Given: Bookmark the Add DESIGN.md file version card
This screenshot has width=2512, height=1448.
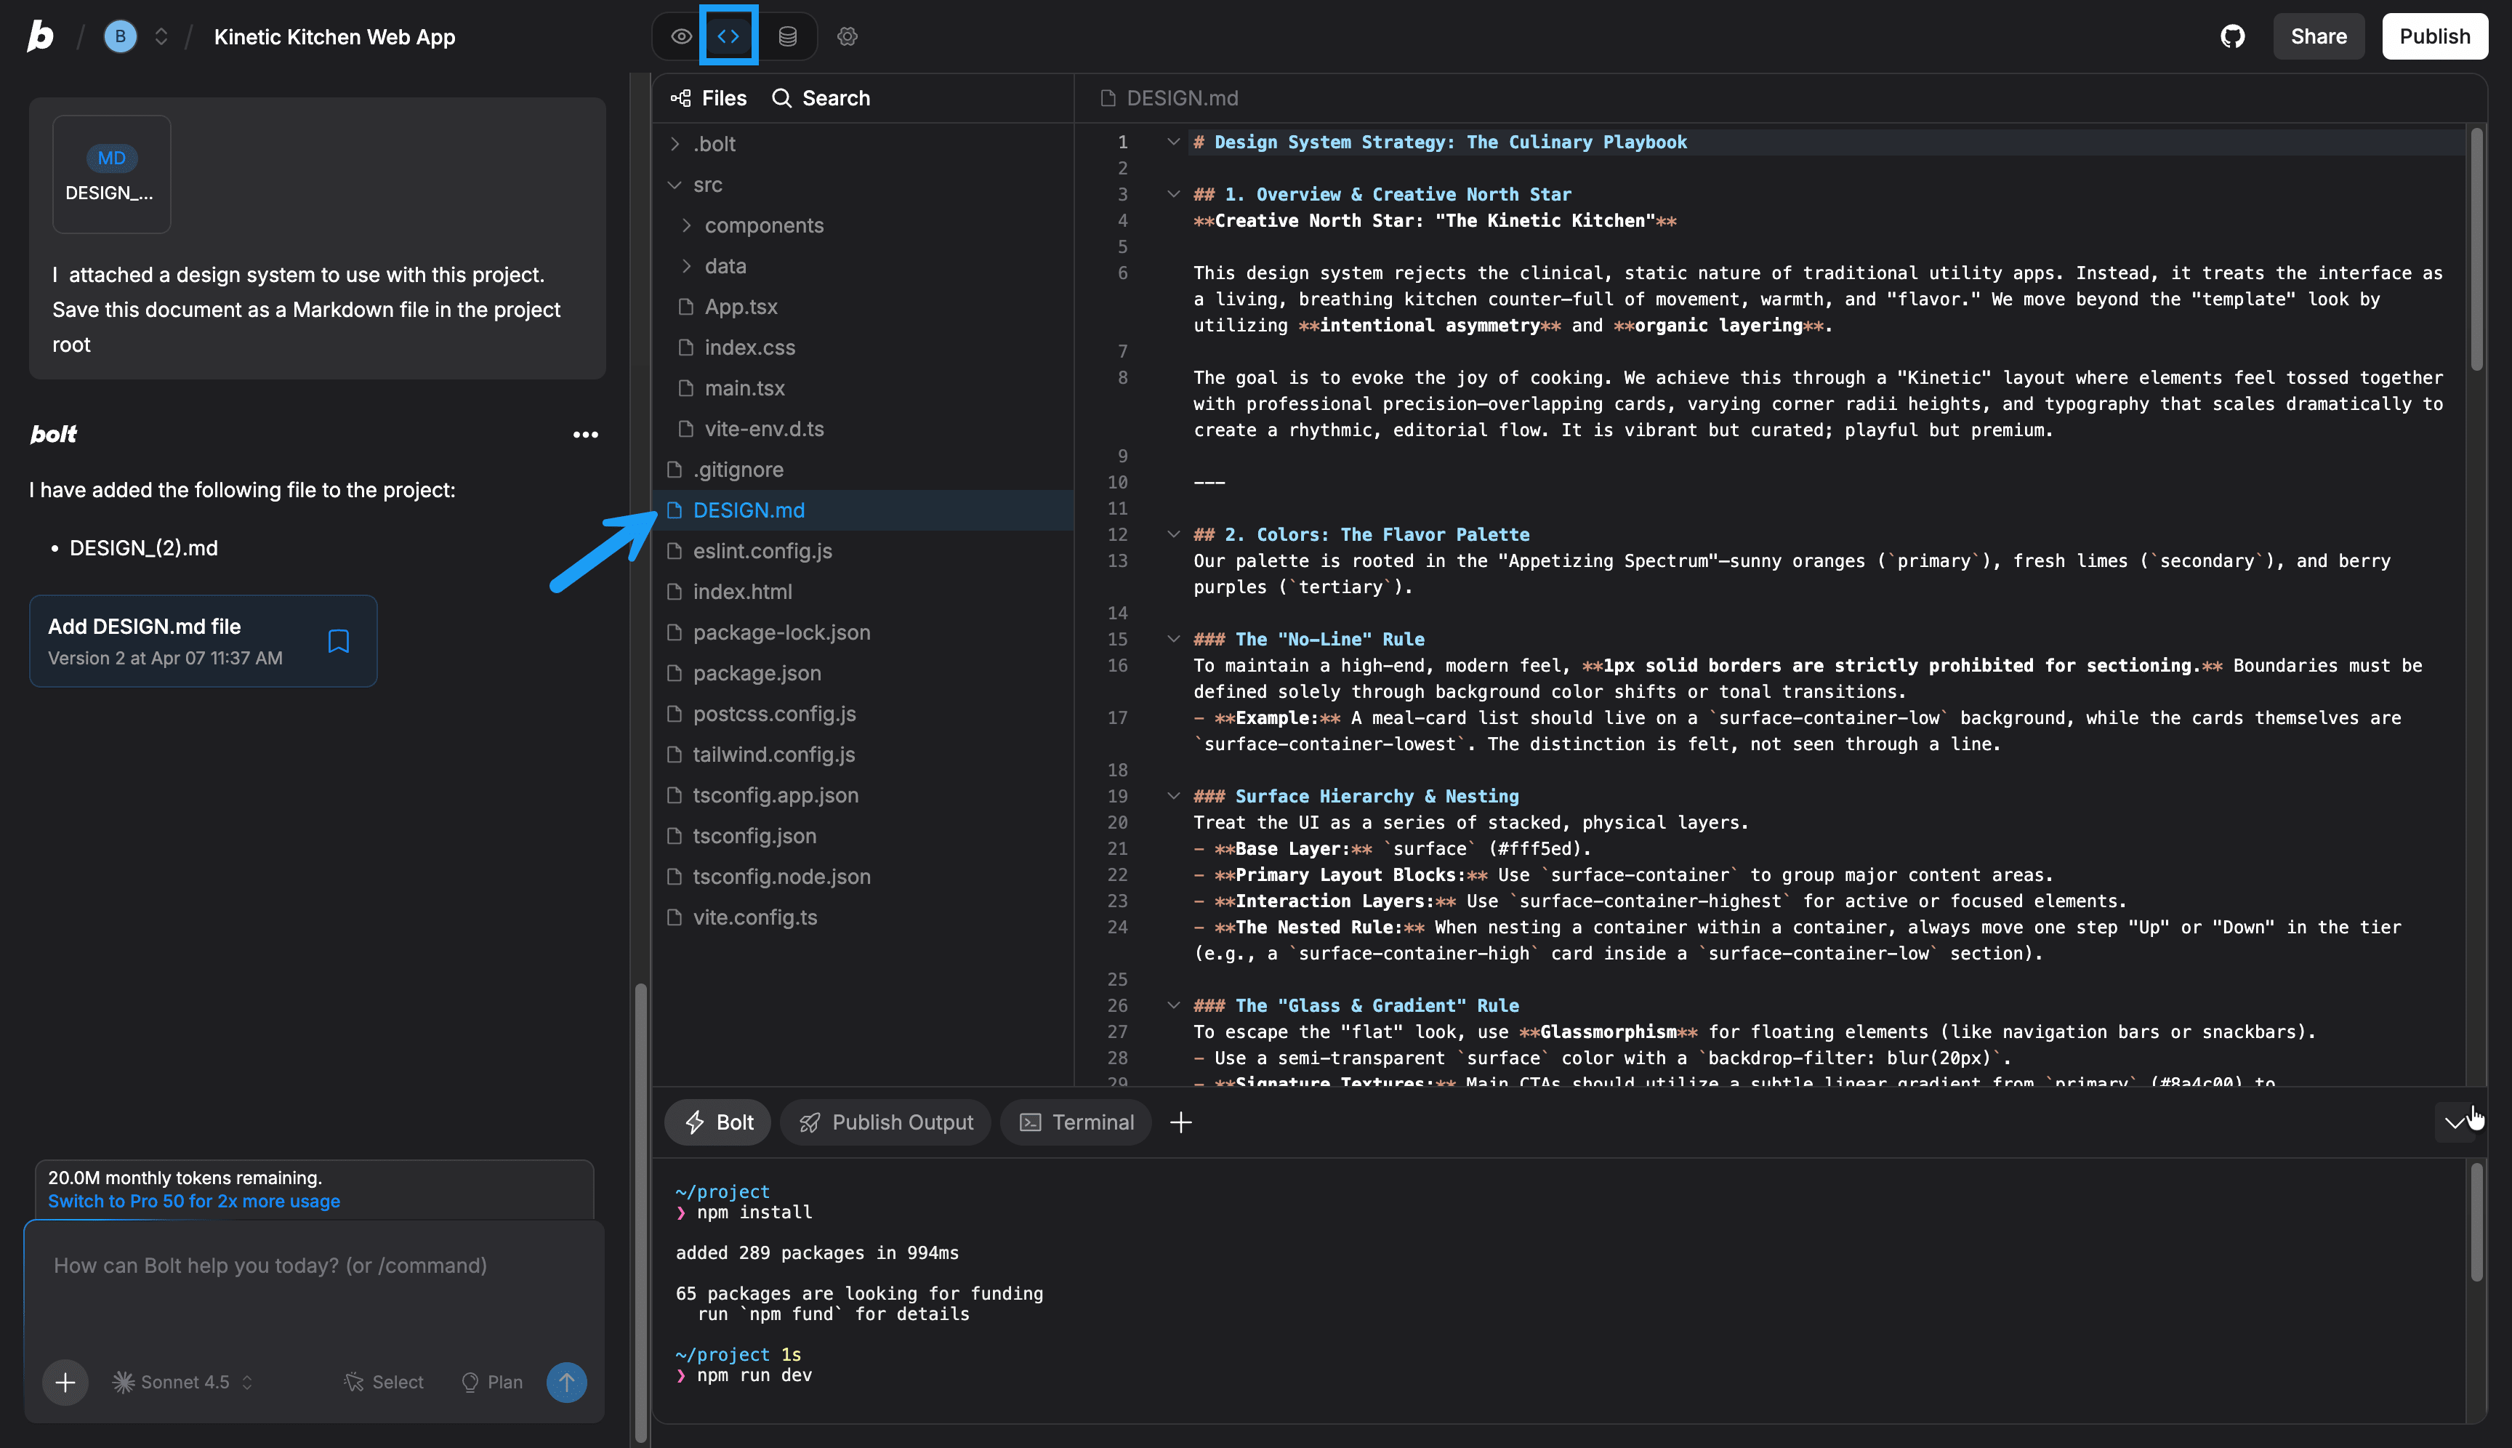Looking at the screenshot, I should 338,641.
